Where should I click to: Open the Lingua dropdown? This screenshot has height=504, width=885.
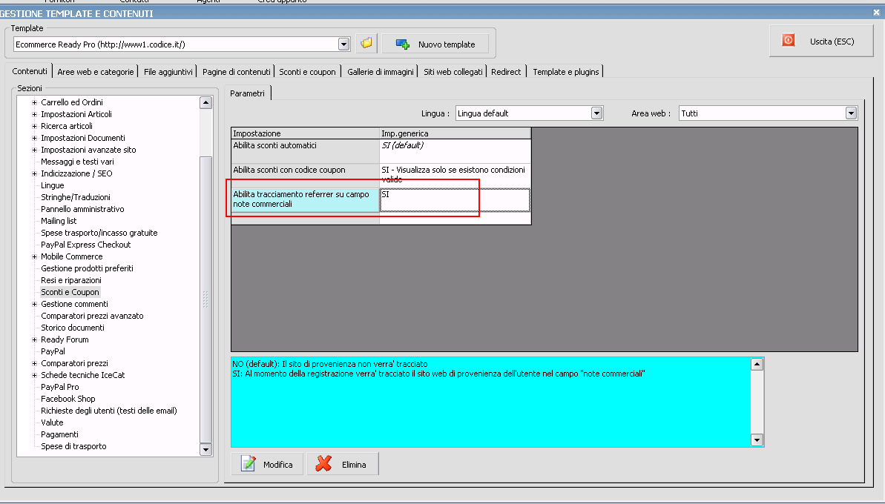tap(596, 113)
